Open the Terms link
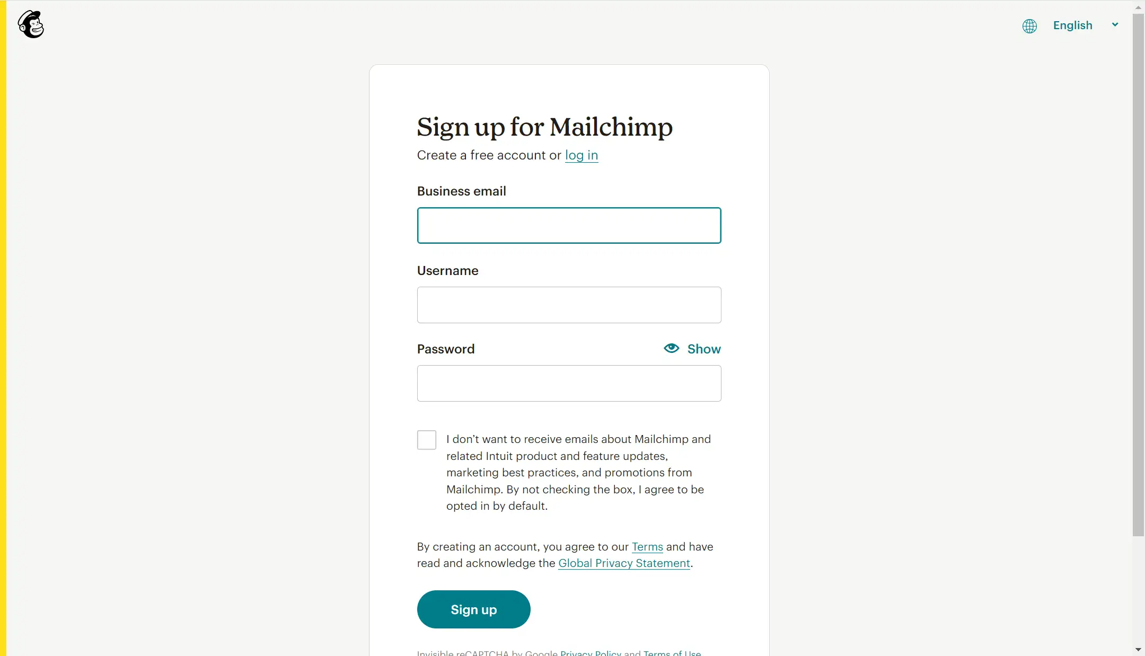This screenshot has width=1145, height=656. tap(647, 547)
